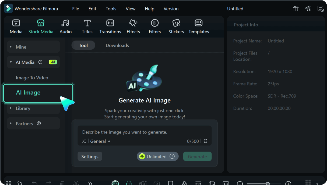Open the Stickers panel
The height and width of the screenshot is (185, 327).
tap(176, 27)
